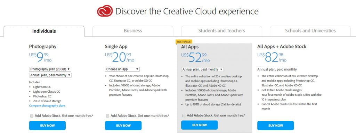Tick Add Adobe Stock for All Apps

[x=184, y=115]
